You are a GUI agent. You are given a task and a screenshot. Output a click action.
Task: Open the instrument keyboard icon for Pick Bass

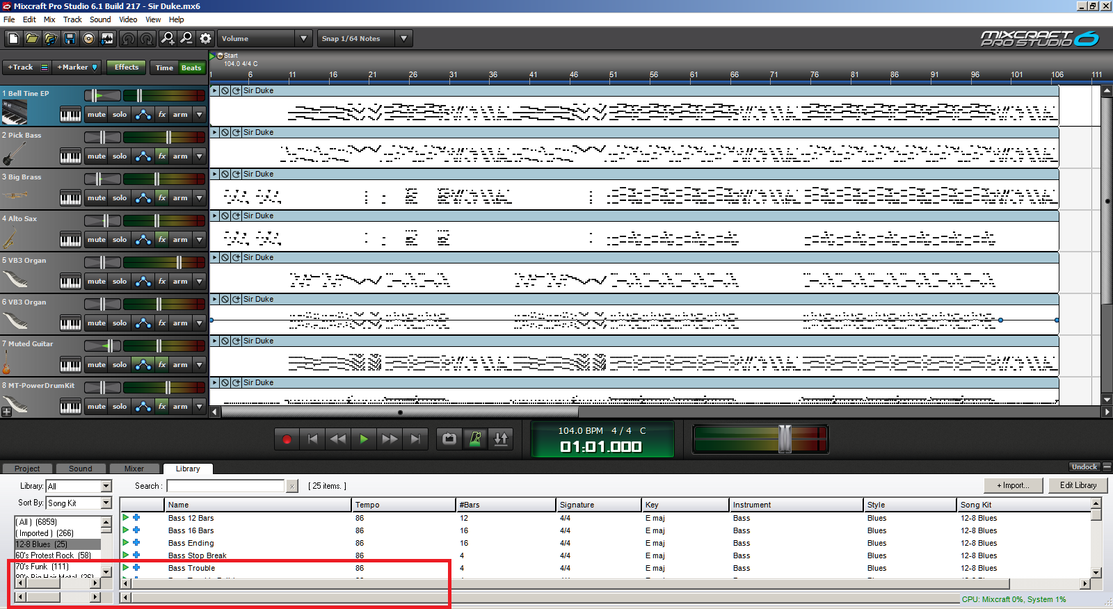[70, 156]
